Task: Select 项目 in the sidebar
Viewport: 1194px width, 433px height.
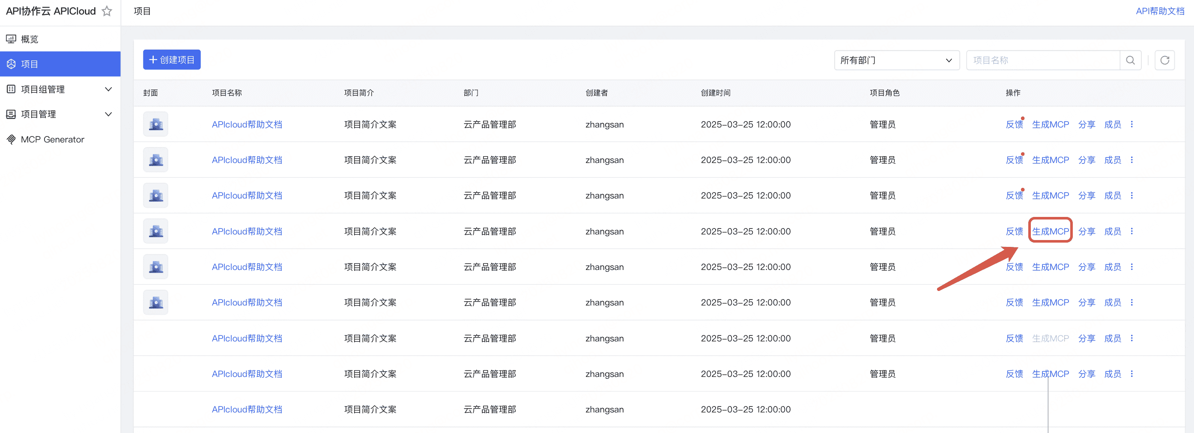Action: pos(60,64)
